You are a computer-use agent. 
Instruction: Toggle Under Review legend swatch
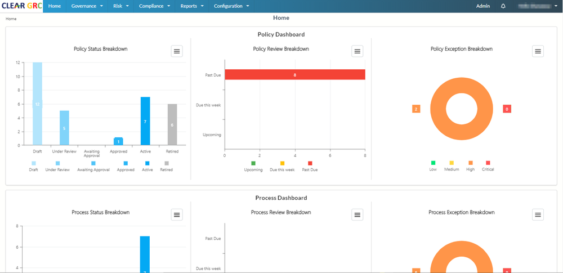click(x=57, y=163)
